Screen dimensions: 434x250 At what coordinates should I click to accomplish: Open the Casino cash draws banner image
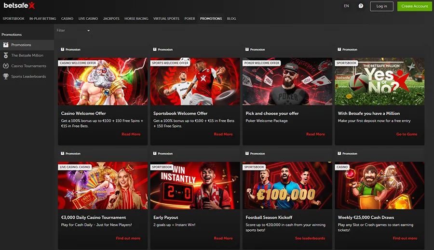click(380, 185)
